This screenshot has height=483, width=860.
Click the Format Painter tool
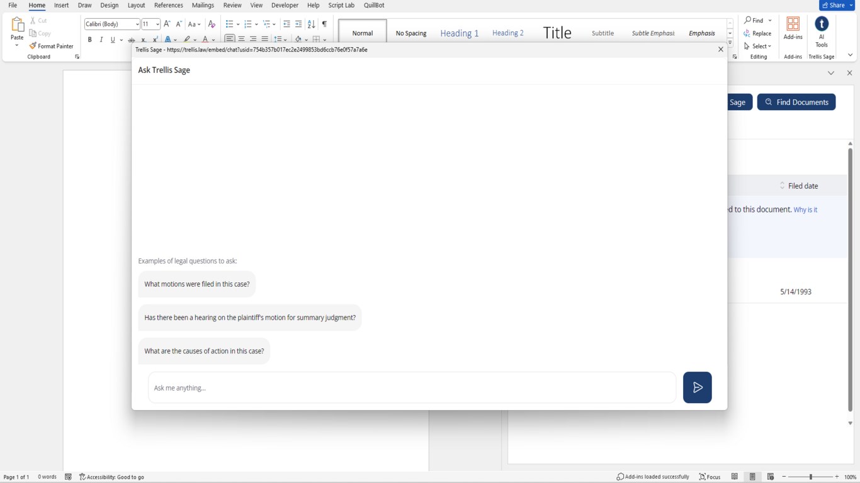[51, 46]
